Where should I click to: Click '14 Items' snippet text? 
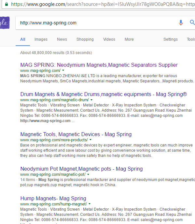click(28, 180)
